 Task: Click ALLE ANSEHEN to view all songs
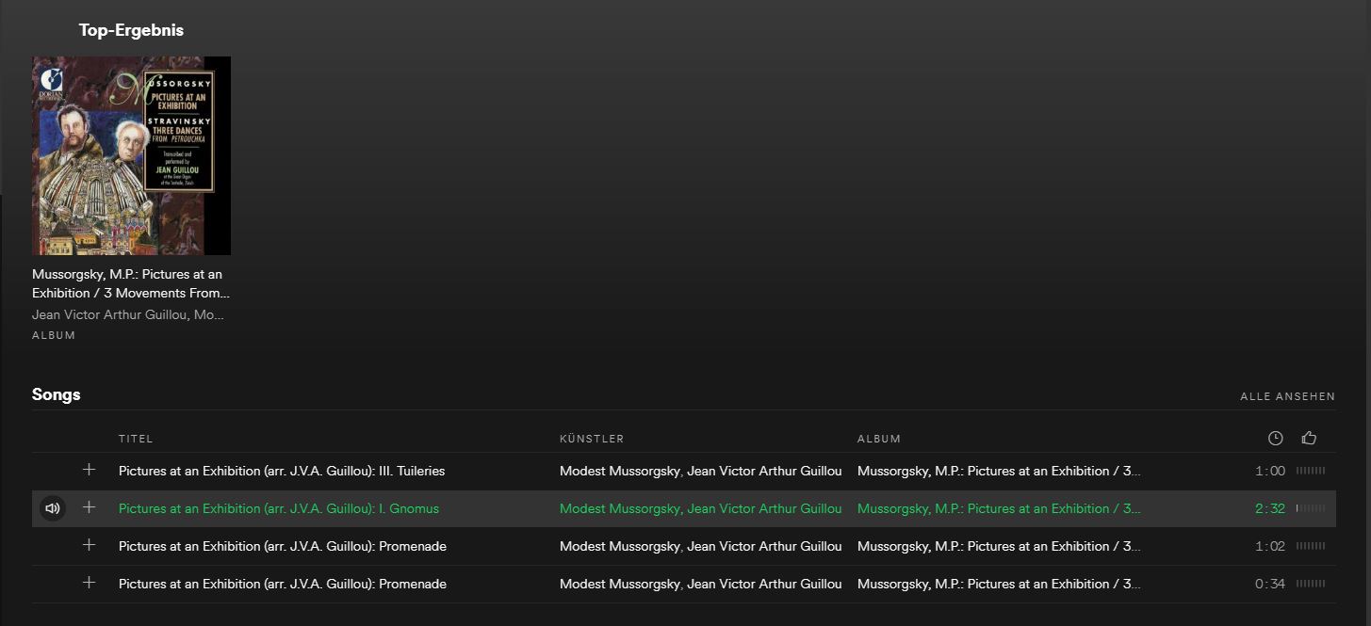(1287, 396)
